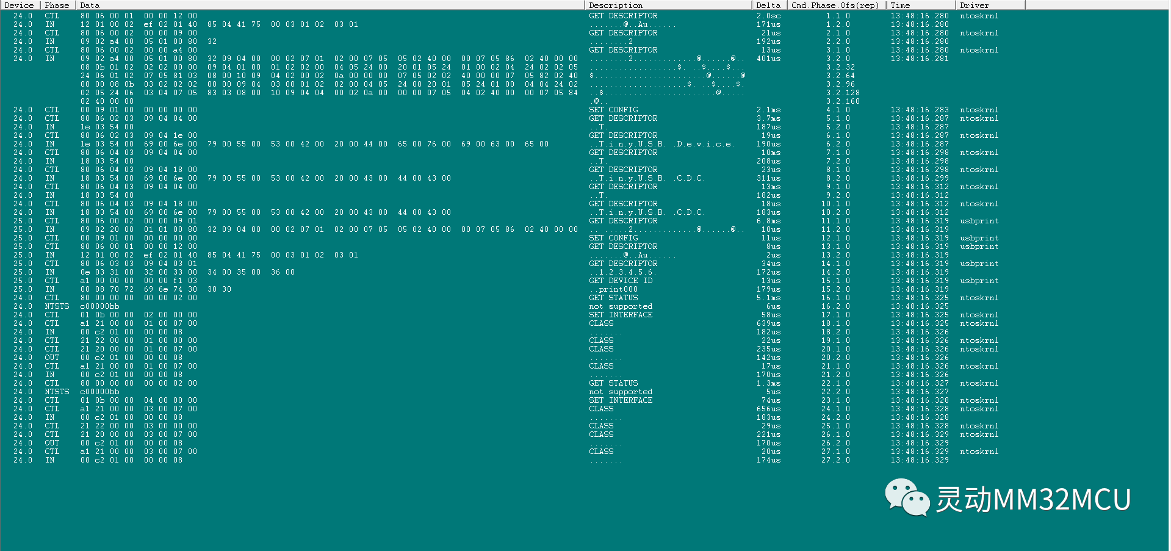This screenshot has width=1171, height=551.
Task: Sort by the Delta column header
Action: pyautogui.click(x=768, y=5)
